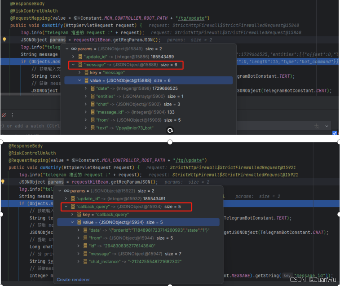Click the field icon beside key = "callback_query"
Image resolution: width=340 pixels, height=286 pixels.
pyautogui.click(x=79, y=215)
